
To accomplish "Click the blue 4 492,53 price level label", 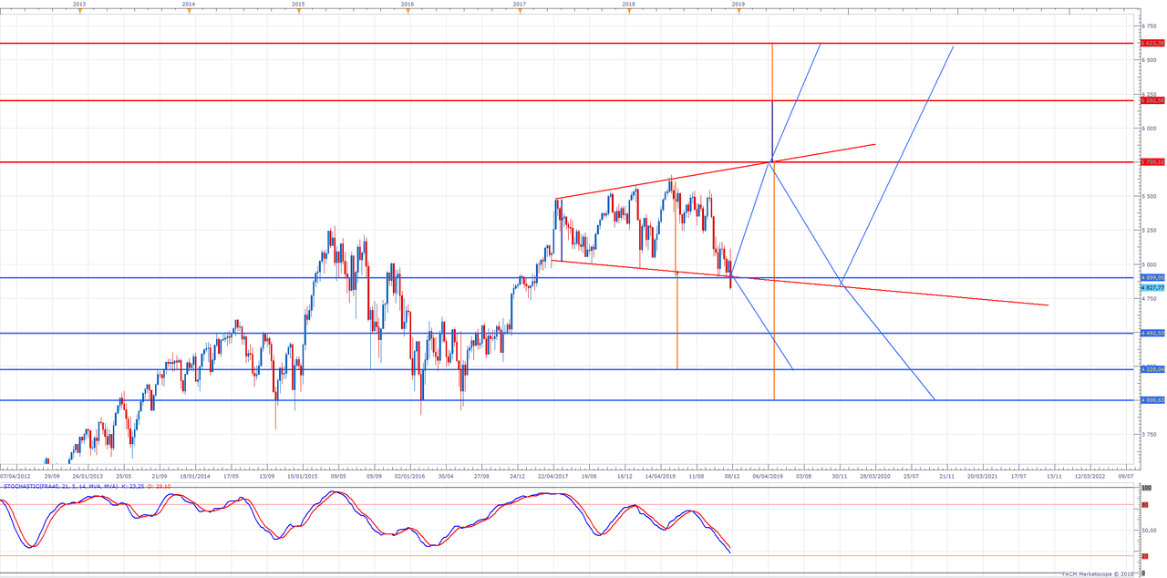I will pos(1152,334).
